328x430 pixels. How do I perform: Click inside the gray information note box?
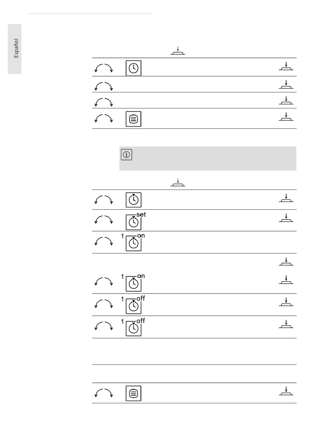tap(208, 158)
